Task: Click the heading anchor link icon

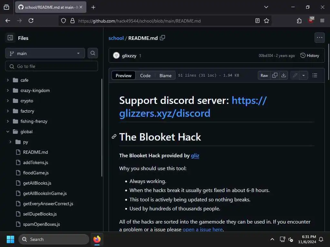Action: (x=114, y=137)
